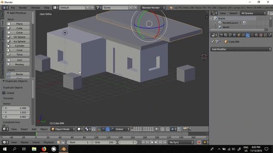
Task: Enable the Linked duplicate checkbox
Action: [4, 93]
